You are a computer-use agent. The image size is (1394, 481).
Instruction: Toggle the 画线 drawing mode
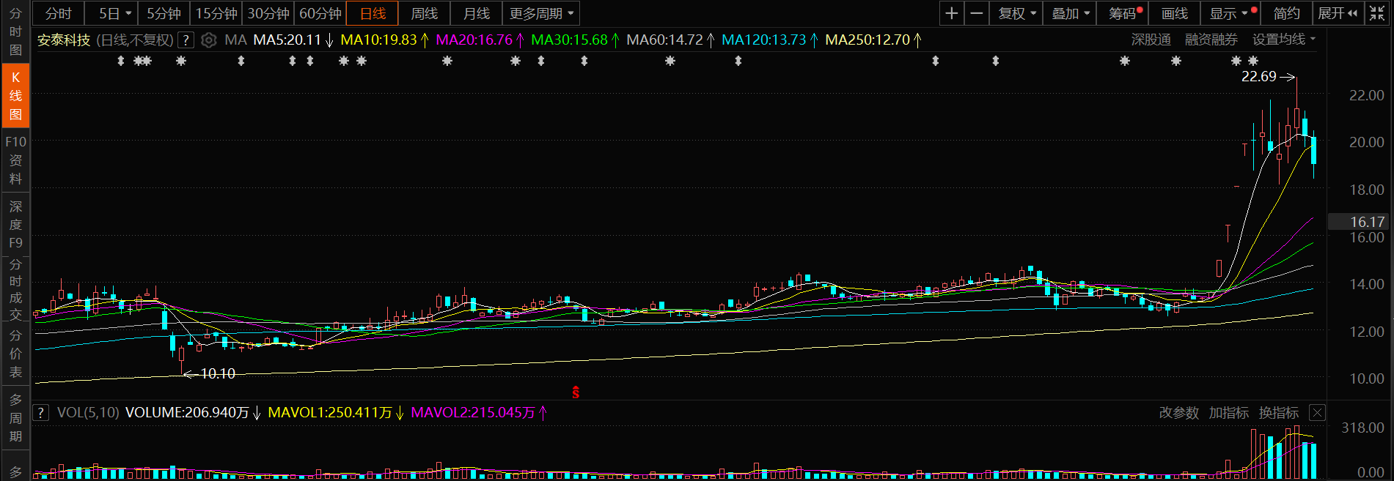[x=1175, y=13]
